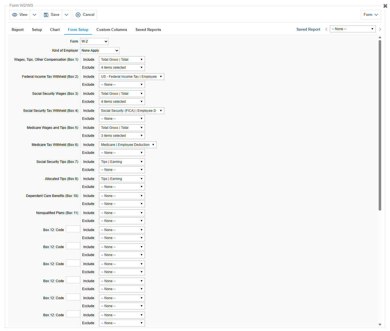390x331 pixels.
Task: Open Box 6 Include Medicare Employee Deduction dropdown
Action: point(128,145)
